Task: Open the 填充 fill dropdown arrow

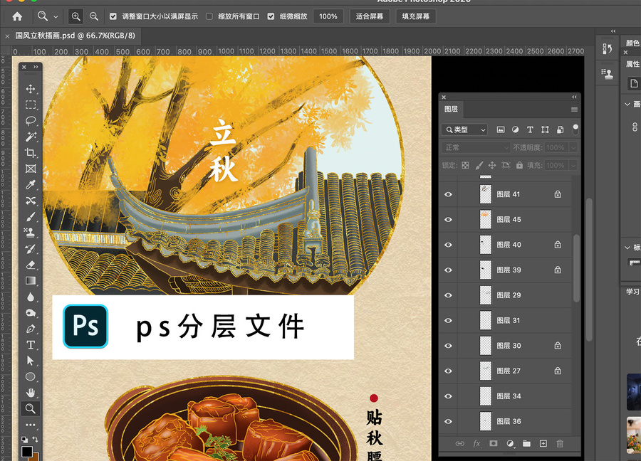Action: (573, 165)
